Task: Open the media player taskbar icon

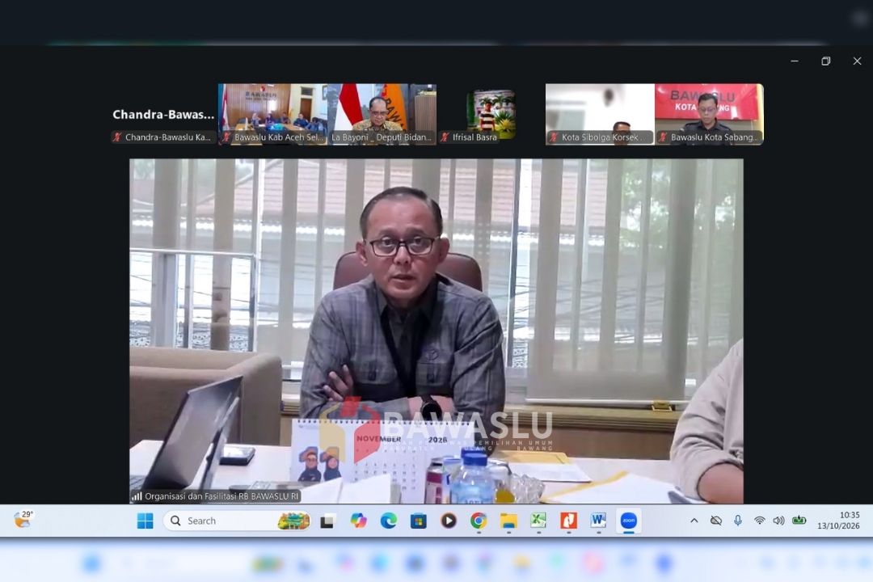Action: point(448,521)
